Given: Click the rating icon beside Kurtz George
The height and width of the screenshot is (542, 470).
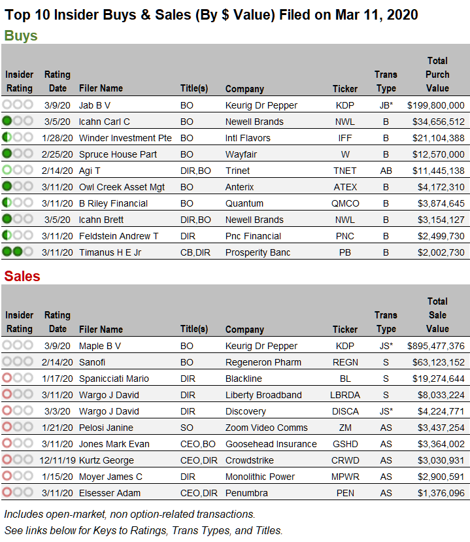Looking at the screenshot, I should click(x=18, y=460).
